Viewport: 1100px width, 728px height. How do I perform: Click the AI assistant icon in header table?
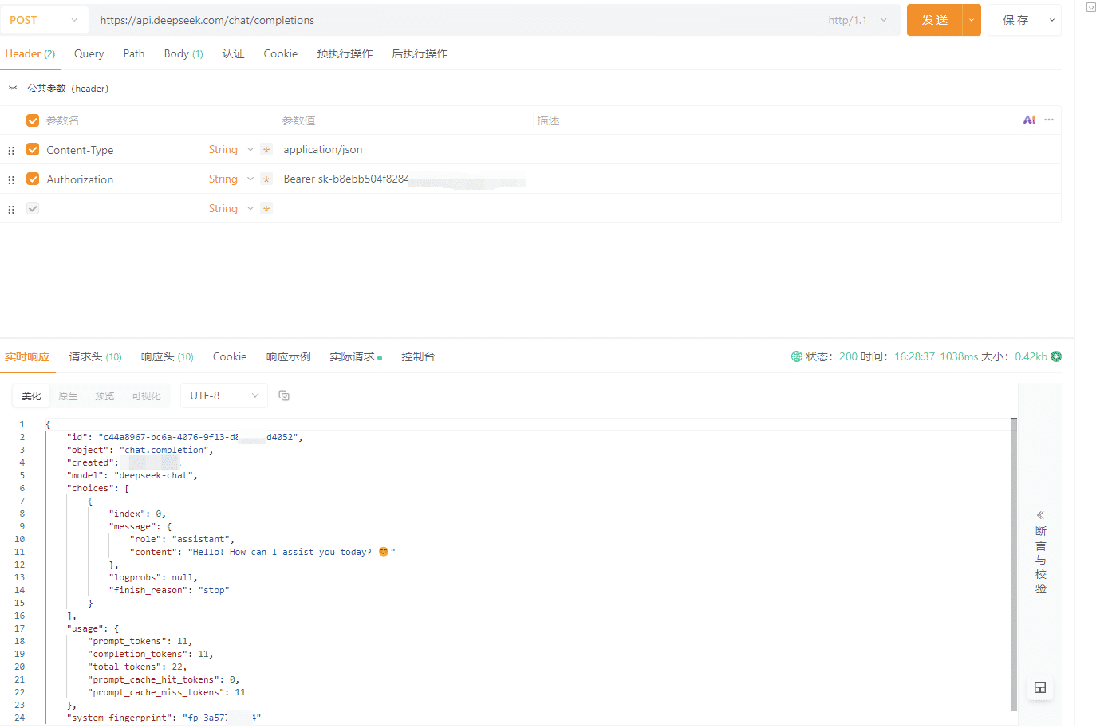click(1029, 120)
